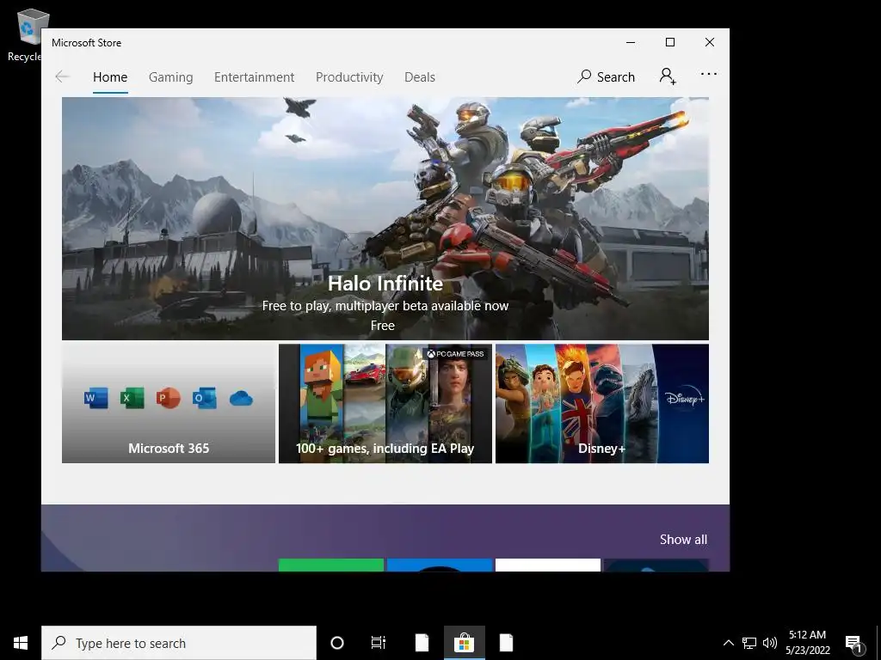Show hidden system tray icons

[728, 643]
